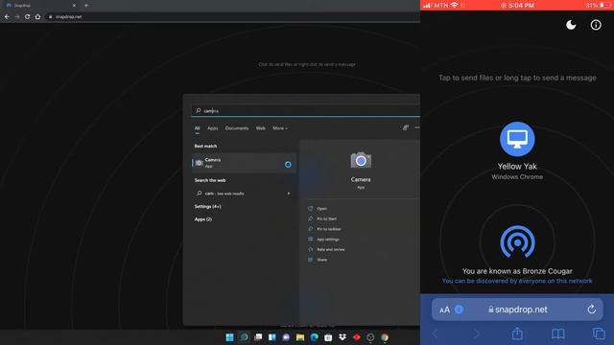Open the Widgets taskbar icon
The image size is (614, 345).
[272, 337]
